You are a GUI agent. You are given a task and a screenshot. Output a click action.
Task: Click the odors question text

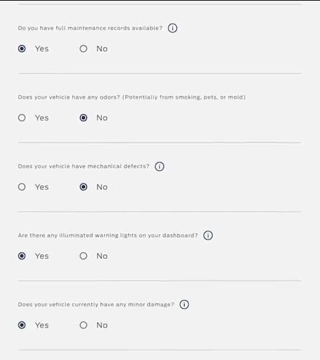[132, 97]
